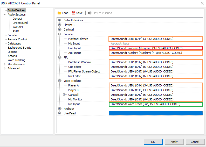
Task: Click the Load folder icon
Action: point(59,13)
